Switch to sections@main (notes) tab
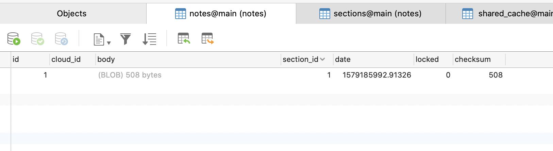 pyautogui.click(x=371, y=14)
